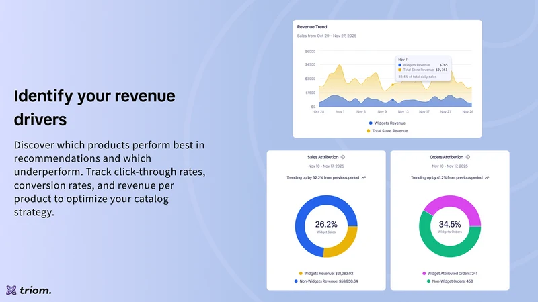Click the Nov 1 x-axis label

pyautogui.click(x=340, y=111)
